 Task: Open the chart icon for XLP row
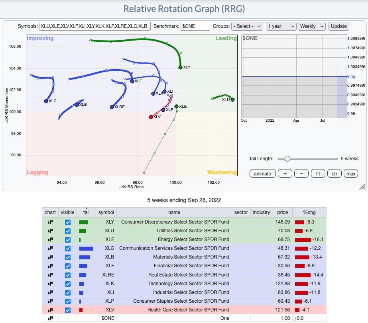coord(50,301)
